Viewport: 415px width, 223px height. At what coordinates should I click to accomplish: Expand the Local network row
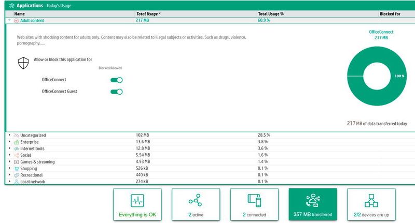click(9, 181)
